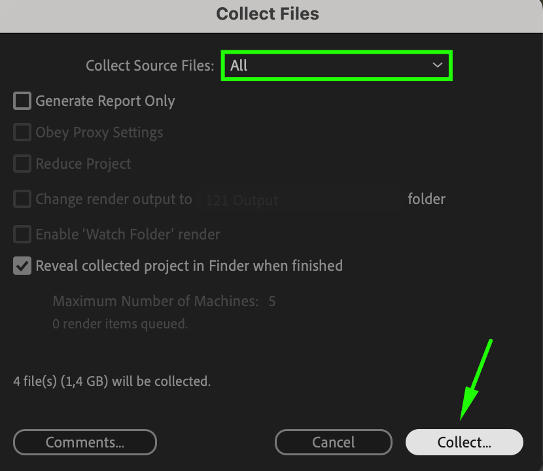The width and height of the screenshot is (543, 471).
Task: Click the word folder after the output field
Action: [x=427, y=199]
